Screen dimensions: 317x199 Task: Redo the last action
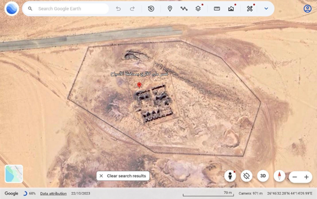click(132, 9)
